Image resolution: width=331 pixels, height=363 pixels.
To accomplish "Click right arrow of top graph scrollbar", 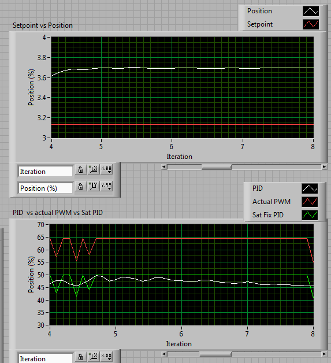I will tap(324, 166).
